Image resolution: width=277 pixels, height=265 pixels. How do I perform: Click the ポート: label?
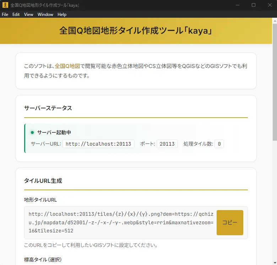147,144
